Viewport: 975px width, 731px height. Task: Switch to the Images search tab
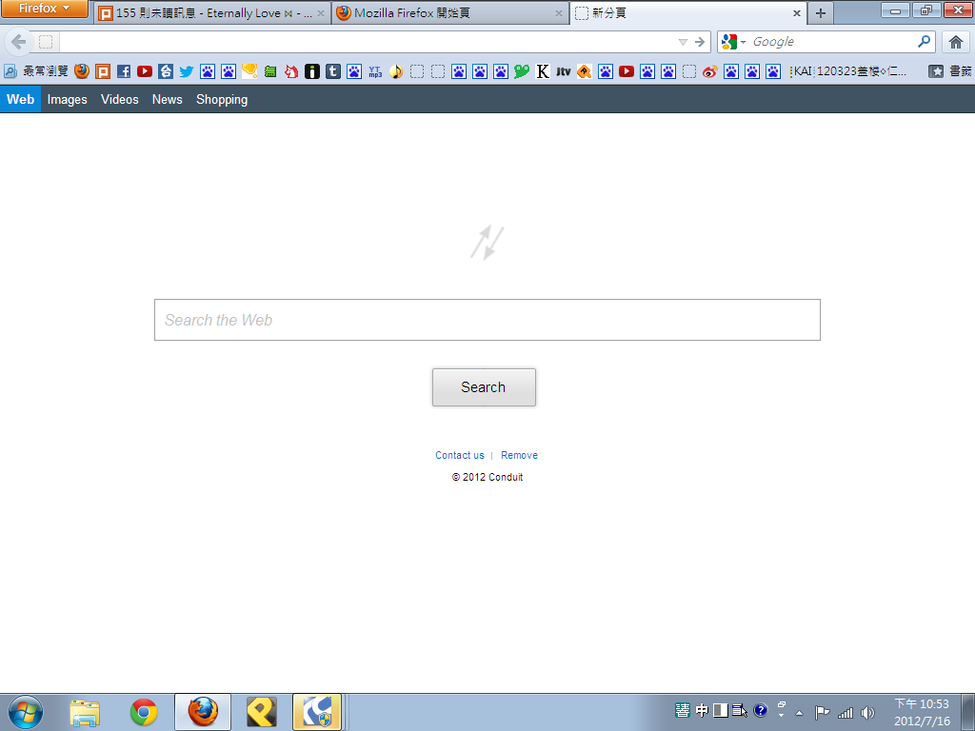(x=67, y=99)
